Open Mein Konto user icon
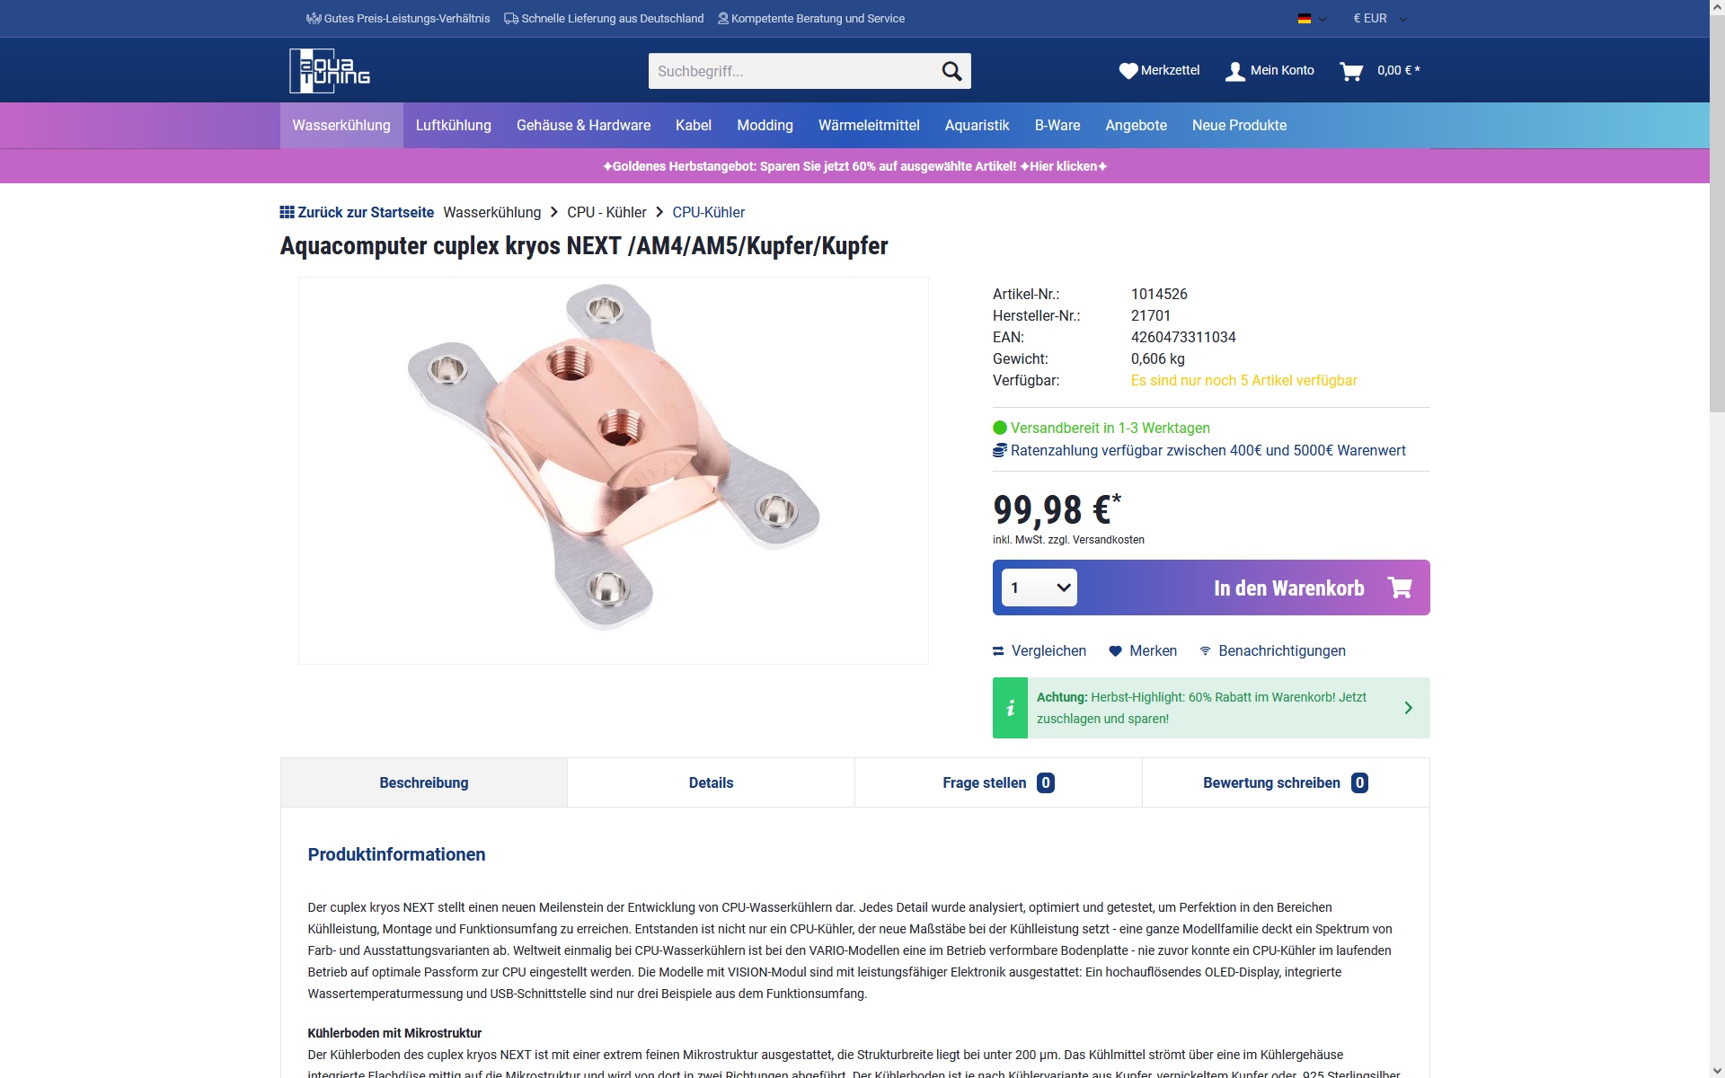This screenshot has width=1725, height=1078. coord(1235,71)
